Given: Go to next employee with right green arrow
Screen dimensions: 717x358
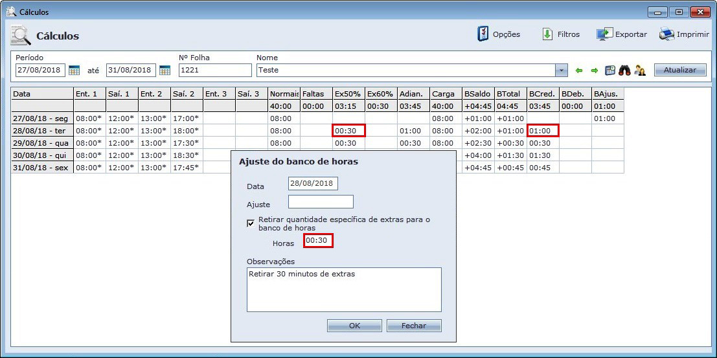Looking at the screenshot, I should [x=594, y=71].
